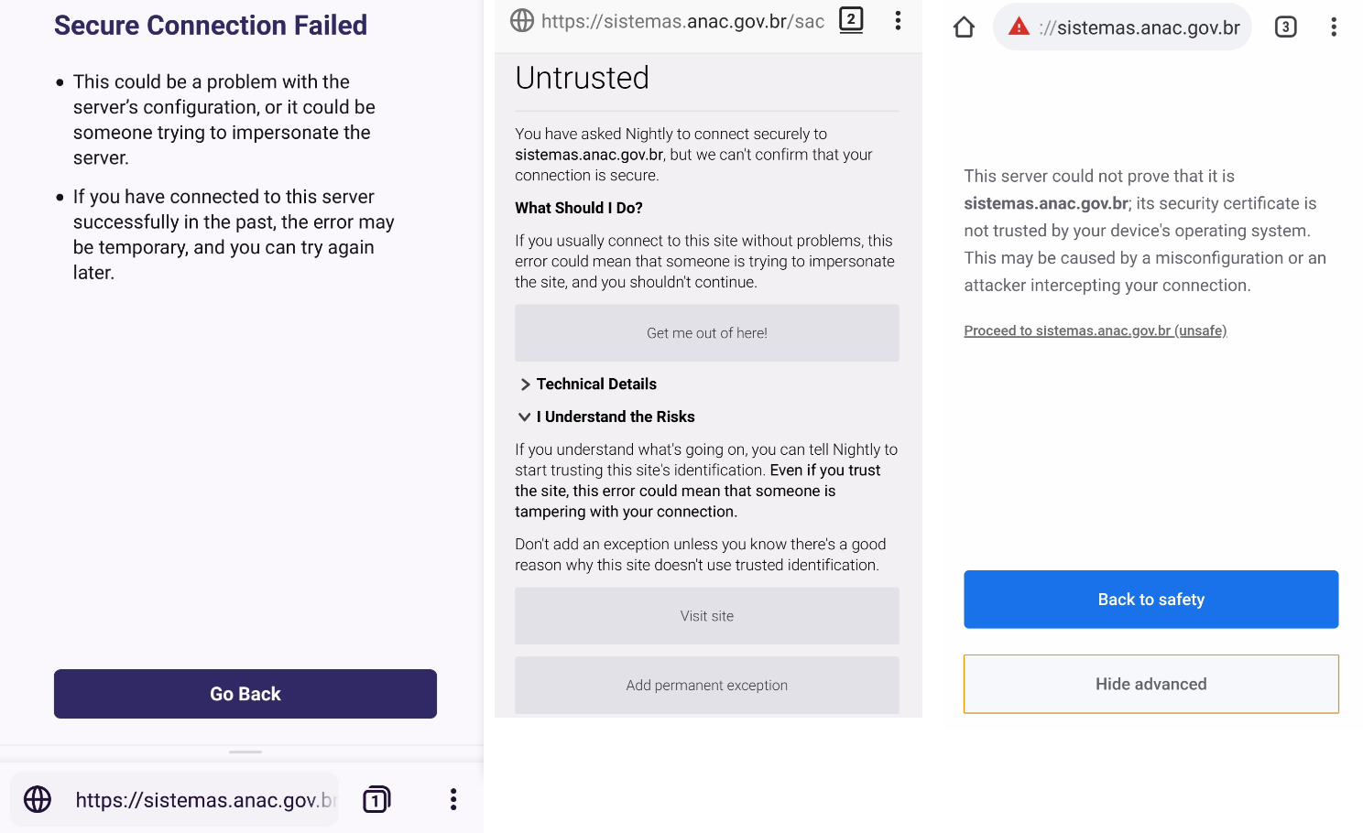Click Get me out of here!
1363x833 pixels.
706,332
